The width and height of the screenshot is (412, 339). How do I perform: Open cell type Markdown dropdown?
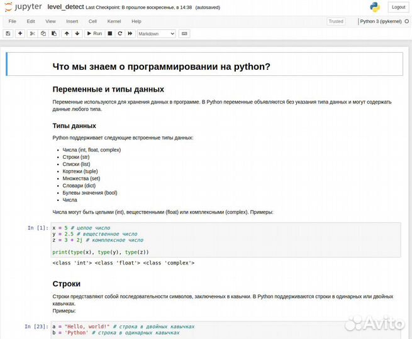point(157,33)
